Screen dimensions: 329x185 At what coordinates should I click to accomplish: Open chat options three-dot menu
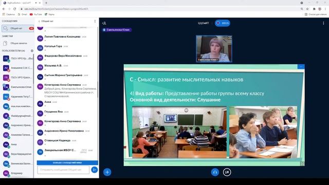(95, 21)
